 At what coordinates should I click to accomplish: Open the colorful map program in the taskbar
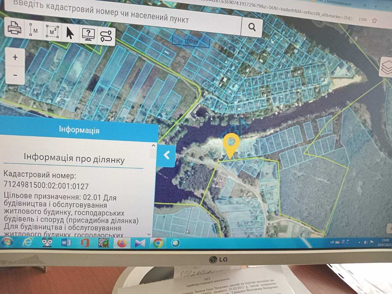(103, 243)
